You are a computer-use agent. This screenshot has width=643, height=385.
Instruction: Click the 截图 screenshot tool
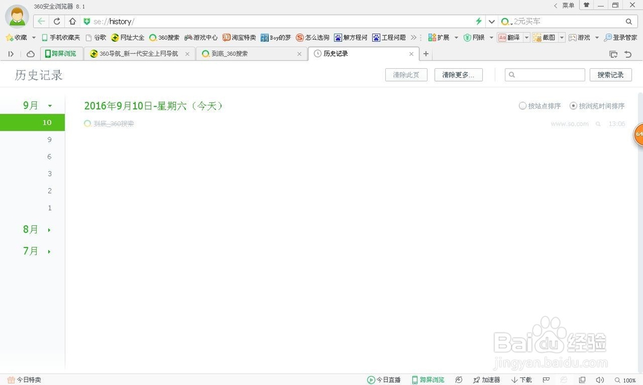point(544,37)
